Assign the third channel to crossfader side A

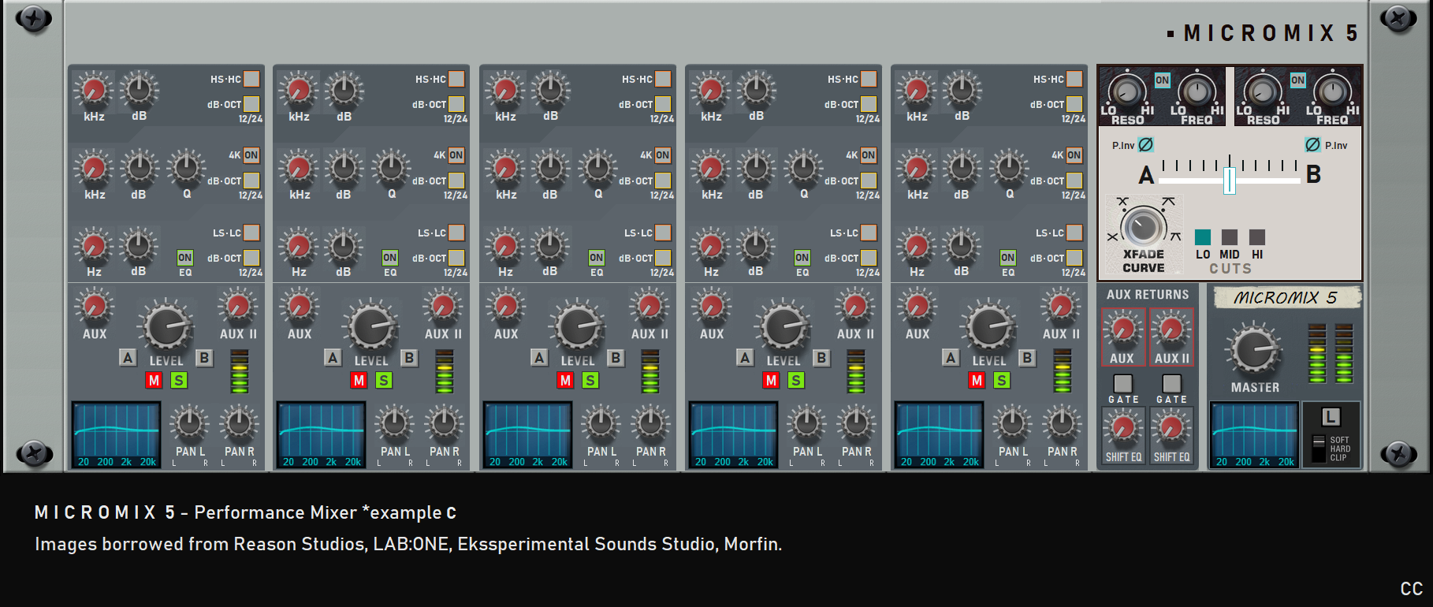click(539, 357)
